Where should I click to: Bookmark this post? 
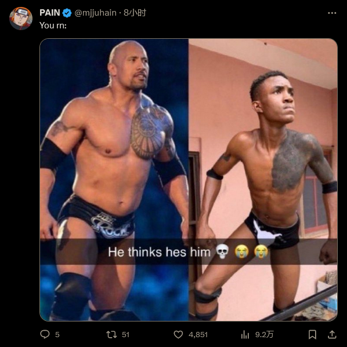point(312,334)
